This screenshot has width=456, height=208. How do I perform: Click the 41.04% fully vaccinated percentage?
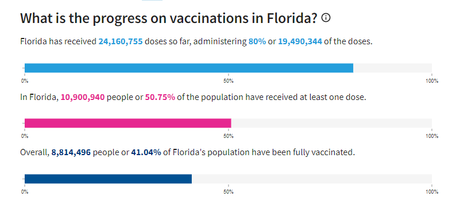pyautogui.click(x=146, y=152)
